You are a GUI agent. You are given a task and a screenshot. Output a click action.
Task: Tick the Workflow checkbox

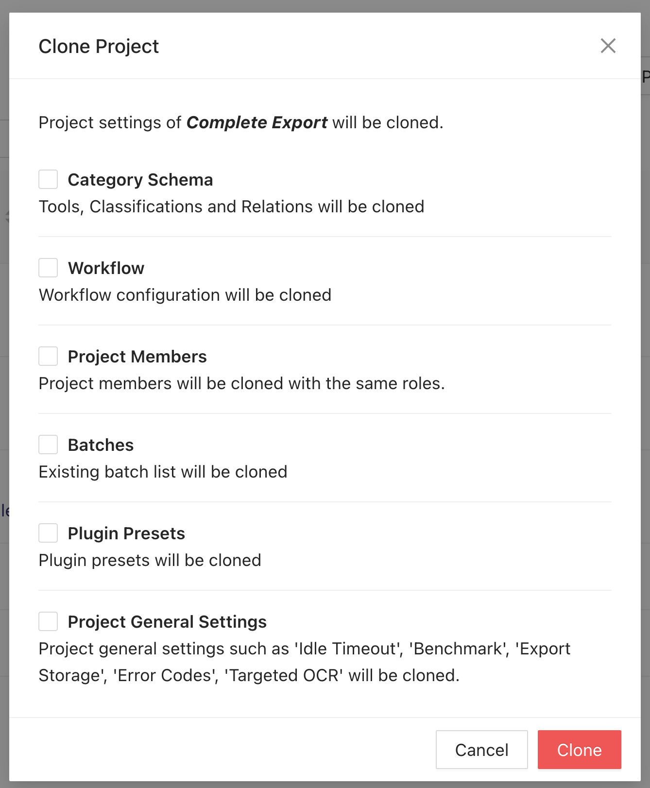pos(48,268)
